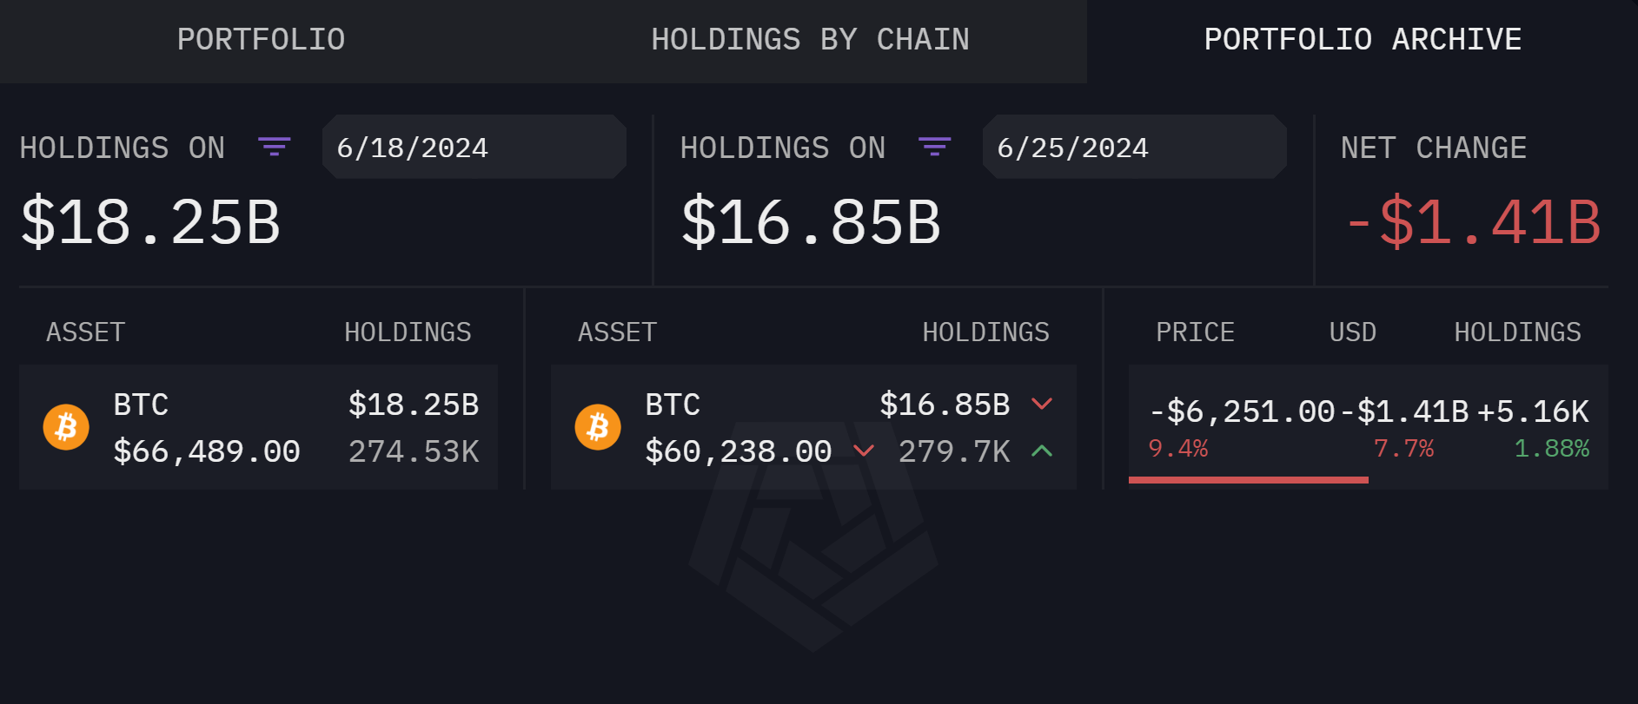Open filter icon beside 6/18/2024 date
1638x704 pixels.
(x=275, y=147)
